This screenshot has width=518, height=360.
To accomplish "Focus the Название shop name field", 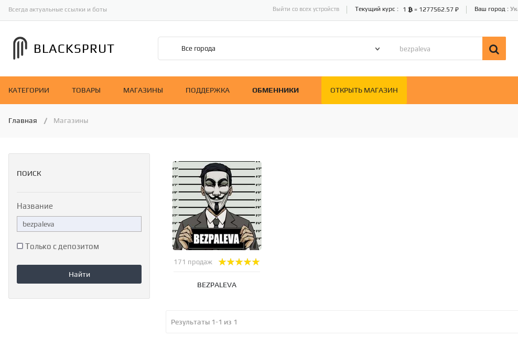I will [x=79, y=224].
